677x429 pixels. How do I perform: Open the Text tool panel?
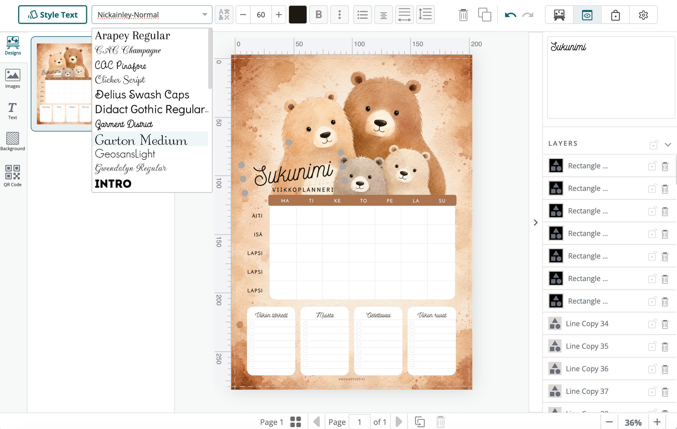point(13,111)
